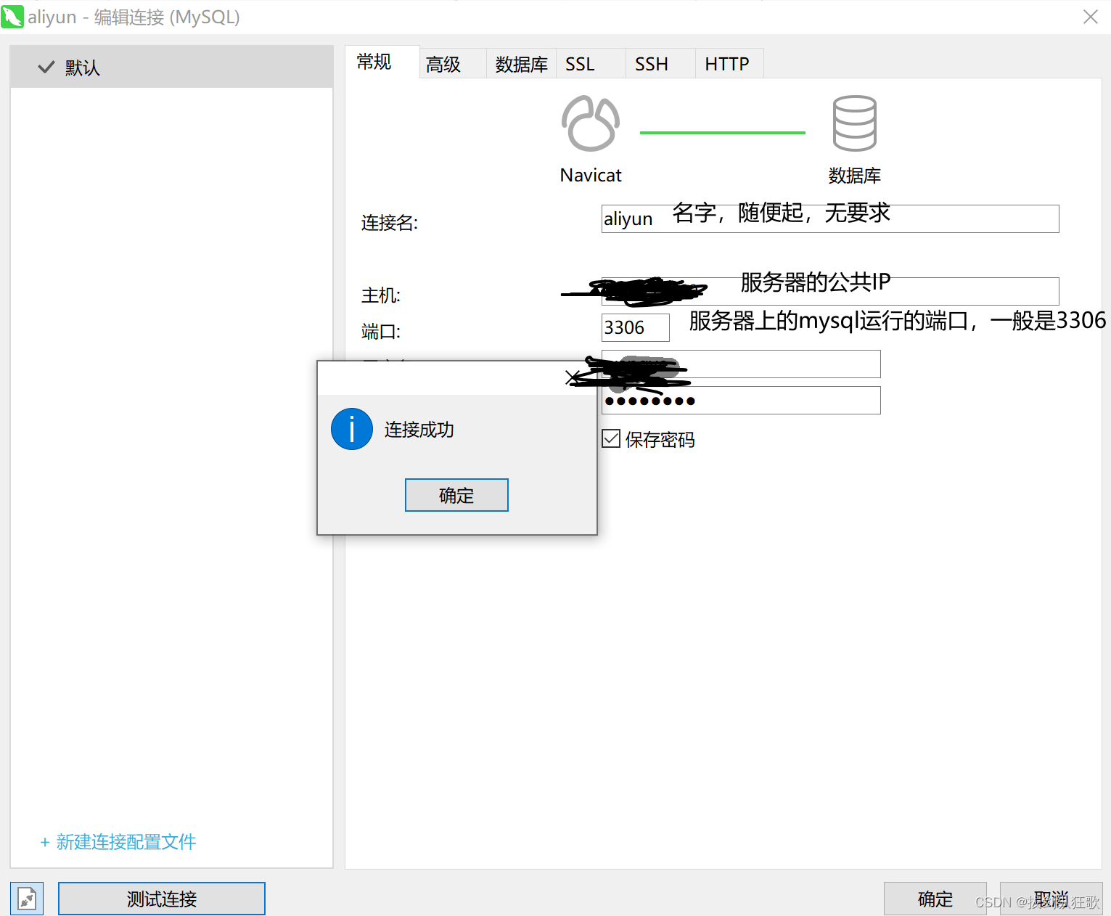Click the Navicat app icon in title bar
Image resolution: width=1111 pixels, height=916 pixels.
click(12, 17)
